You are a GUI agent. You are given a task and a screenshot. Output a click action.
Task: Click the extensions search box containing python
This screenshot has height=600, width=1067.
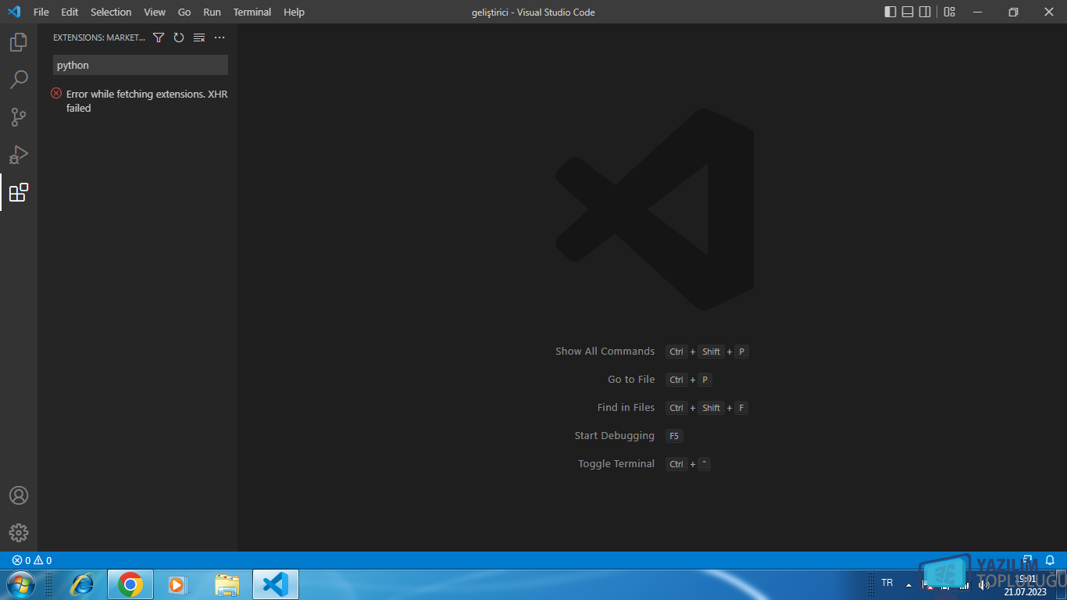coord(141,65)
